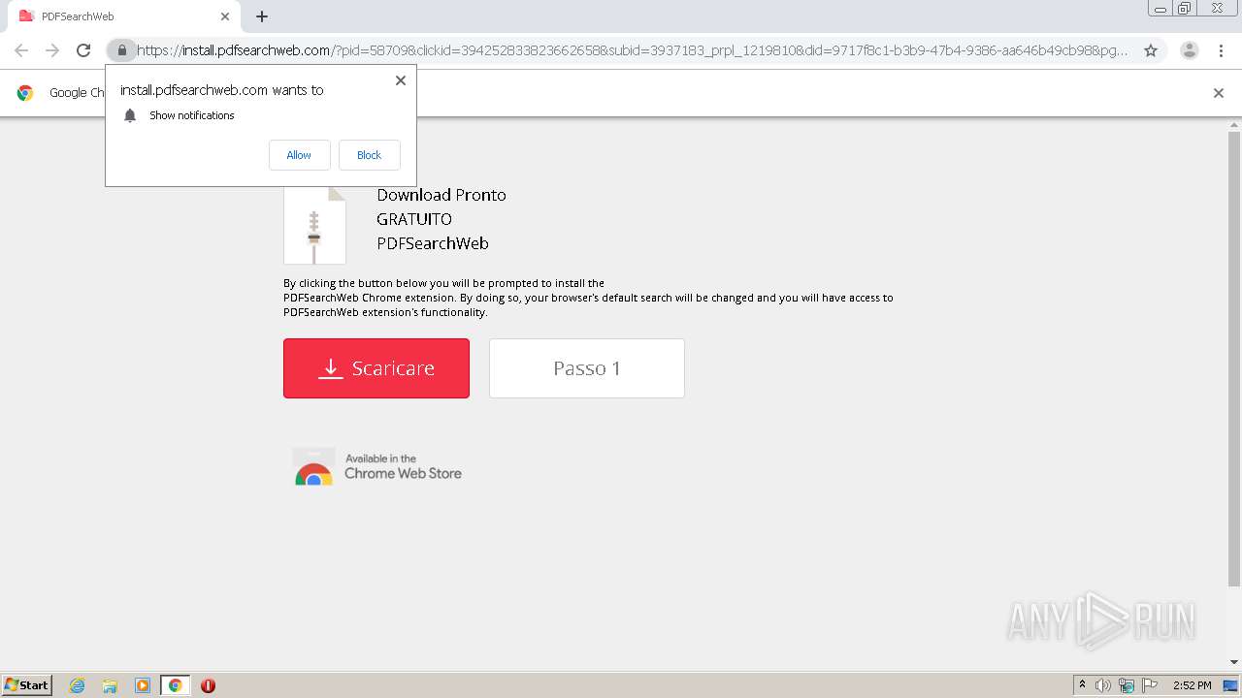
Task: Switch to Chrome in the taskbar
Action: (175, 685)
